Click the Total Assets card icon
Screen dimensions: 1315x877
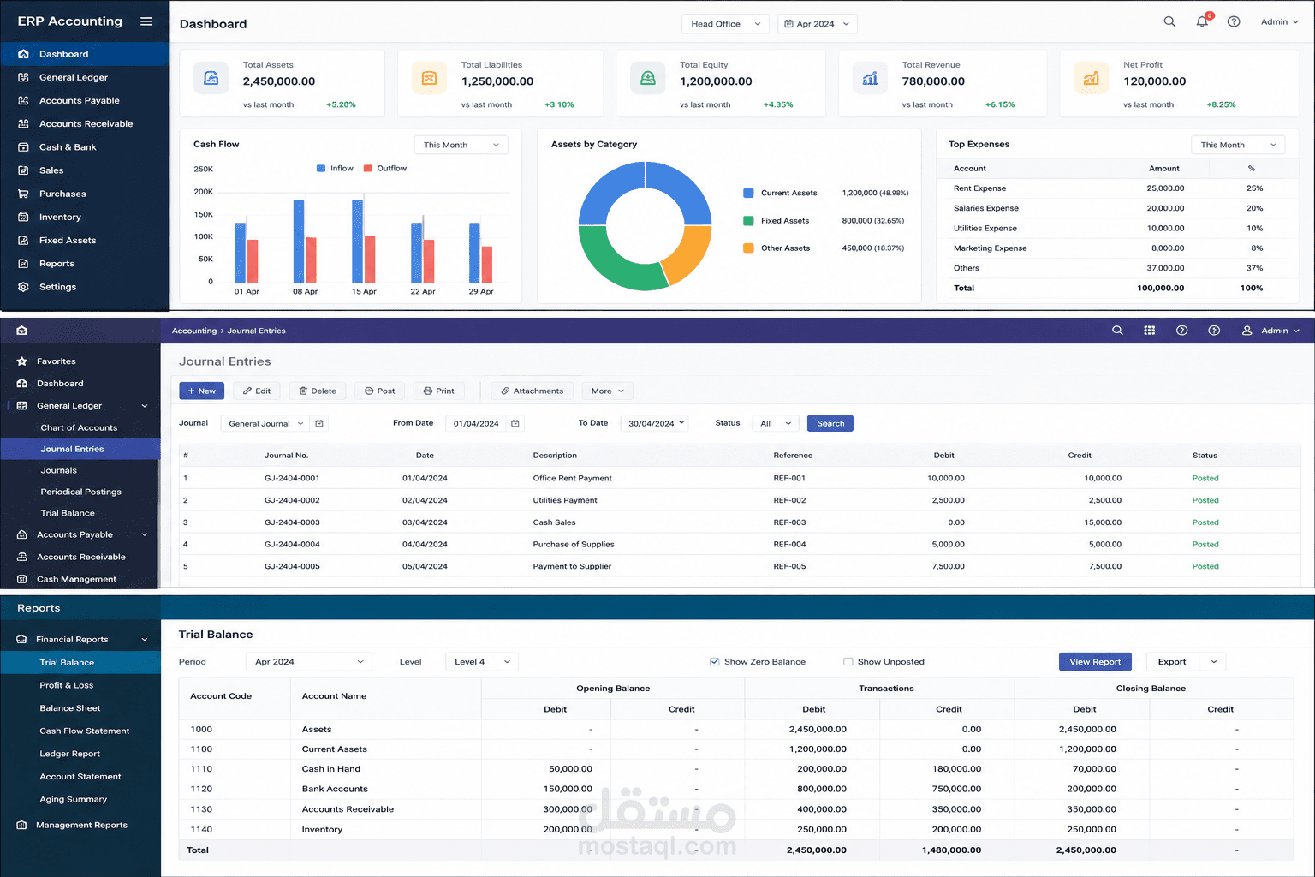pyautogui.click(x=211, y=79)
